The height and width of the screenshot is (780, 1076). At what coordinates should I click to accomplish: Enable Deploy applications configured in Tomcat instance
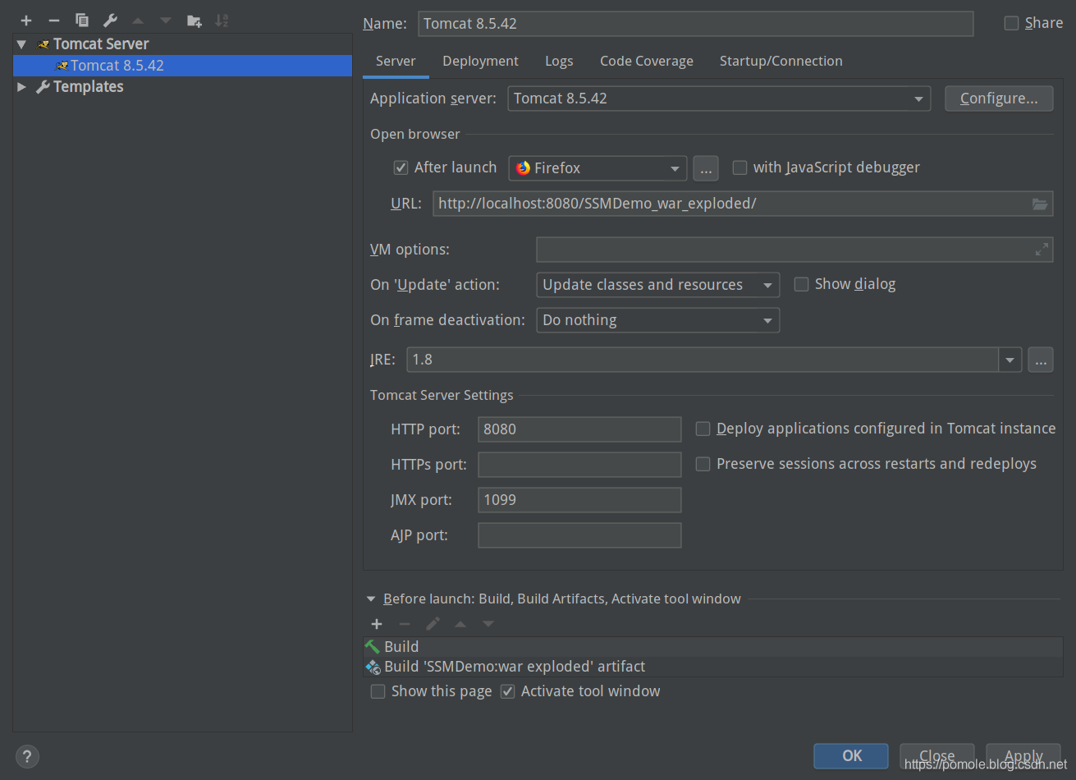click(703, 429)
